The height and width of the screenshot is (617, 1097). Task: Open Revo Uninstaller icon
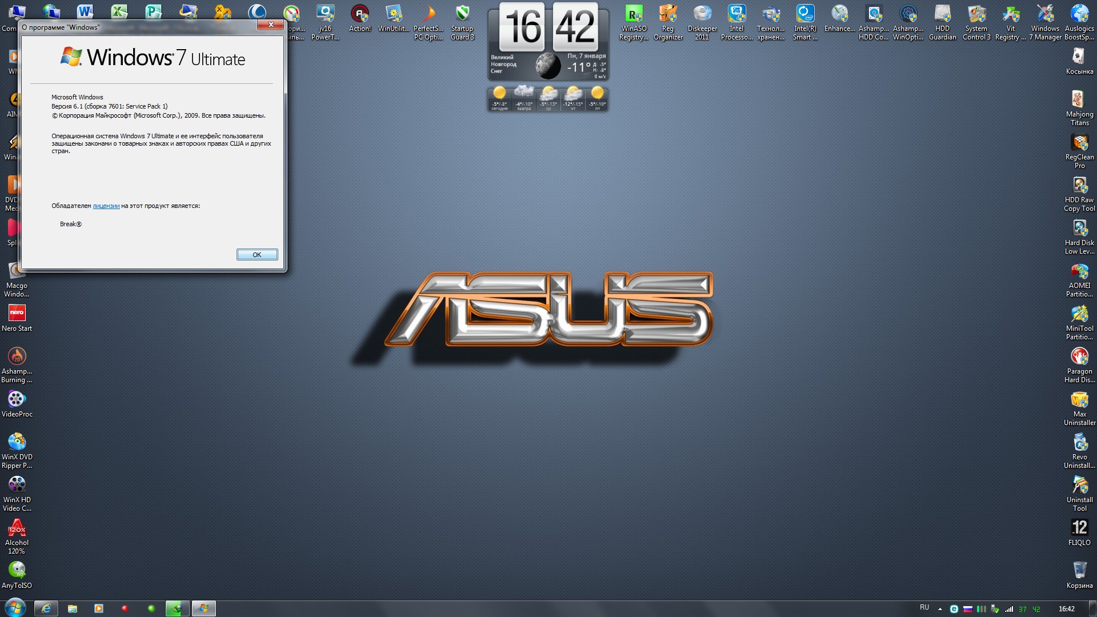click(x=1079, y=451)
